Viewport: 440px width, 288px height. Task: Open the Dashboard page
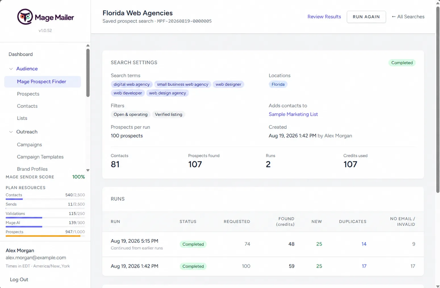tap(20, 54)
